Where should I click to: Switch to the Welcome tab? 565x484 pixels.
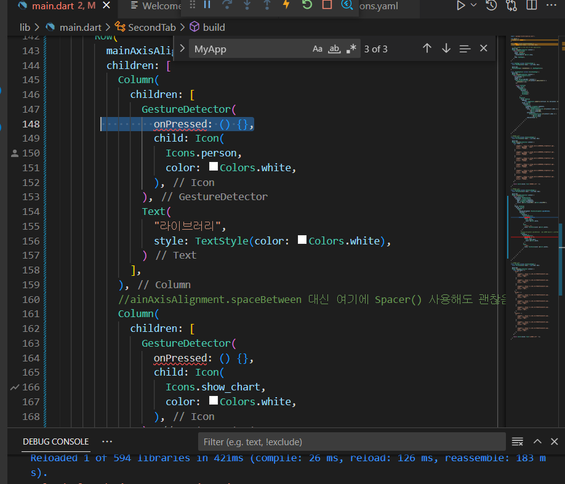coord(156,6)
